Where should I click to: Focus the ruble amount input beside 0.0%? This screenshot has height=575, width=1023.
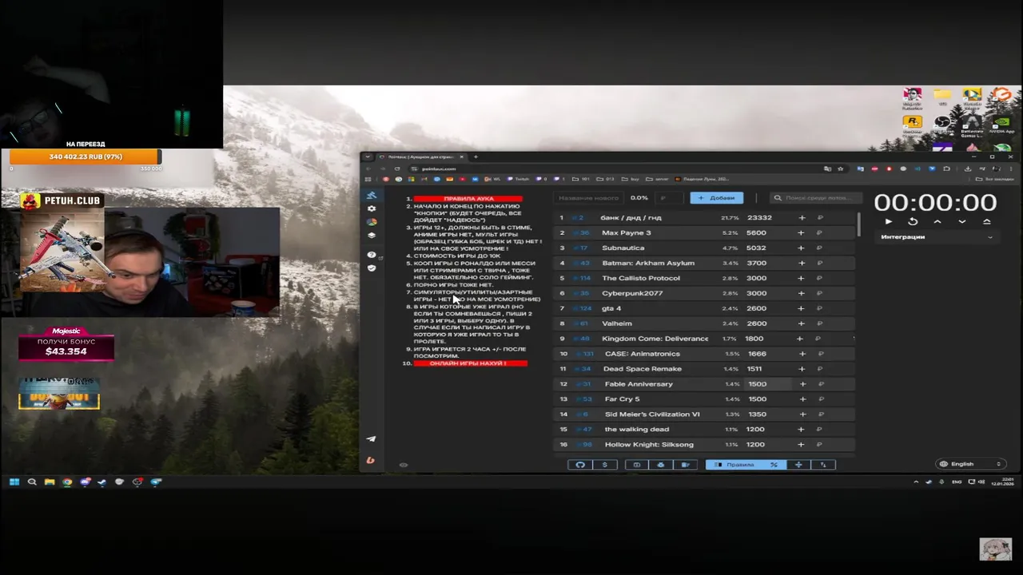click(670, 197)
